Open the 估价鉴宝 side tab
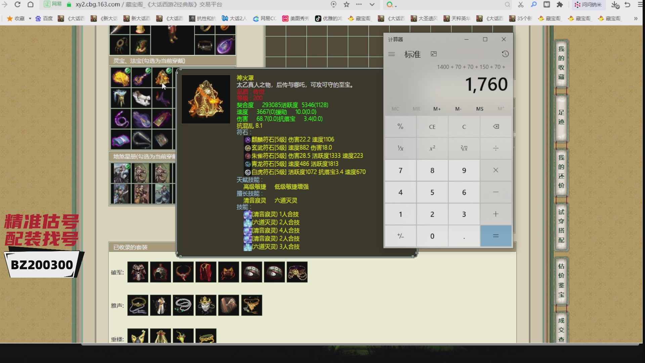Viewport: 645px width, 363px height. pyautogui.click(x=561, y=280)
